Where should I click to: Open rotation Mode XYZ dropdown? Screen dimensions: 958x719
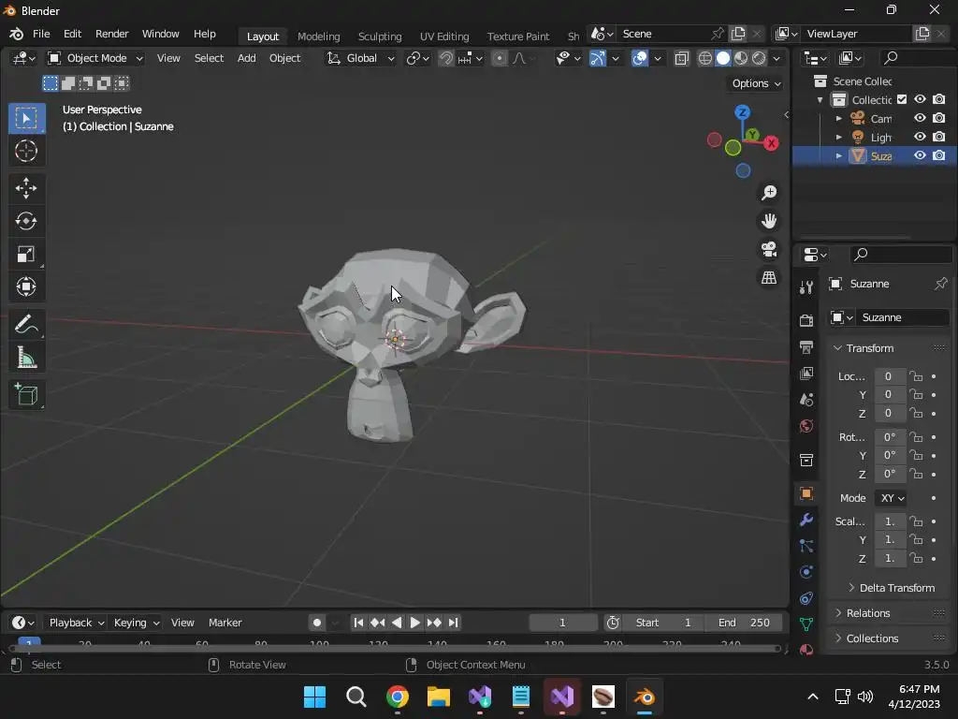click(x=892, y=498)
